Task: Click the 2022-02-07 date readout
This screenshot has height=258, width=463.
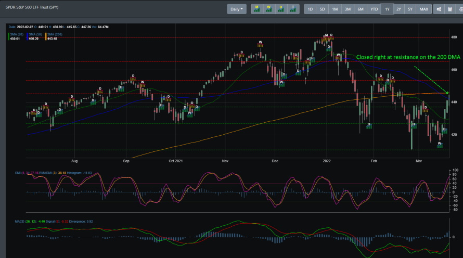Action: (25, 27)
